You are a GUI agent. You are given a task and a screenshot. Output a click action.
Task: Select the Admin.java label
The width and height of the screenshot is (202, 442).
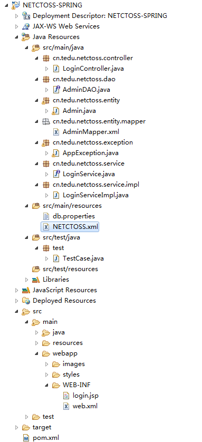coord(79,111)
